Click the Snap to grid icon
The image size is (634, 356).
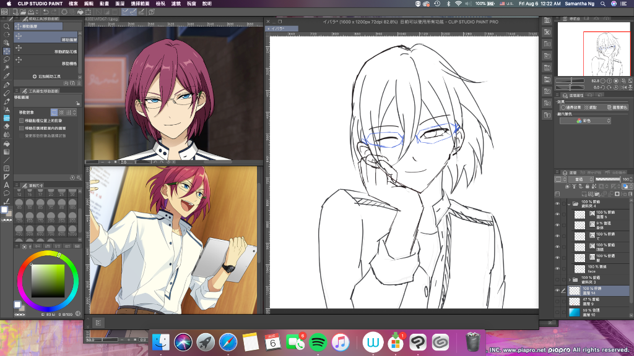(x=141, y=12)
